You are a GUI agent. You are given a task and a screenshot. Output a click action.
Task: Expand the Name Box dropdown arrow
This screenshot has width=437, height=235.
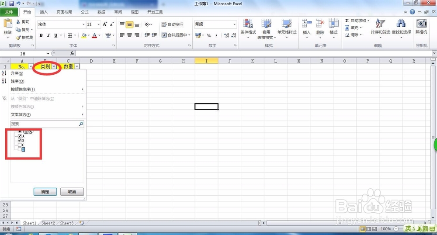[48, 53]
